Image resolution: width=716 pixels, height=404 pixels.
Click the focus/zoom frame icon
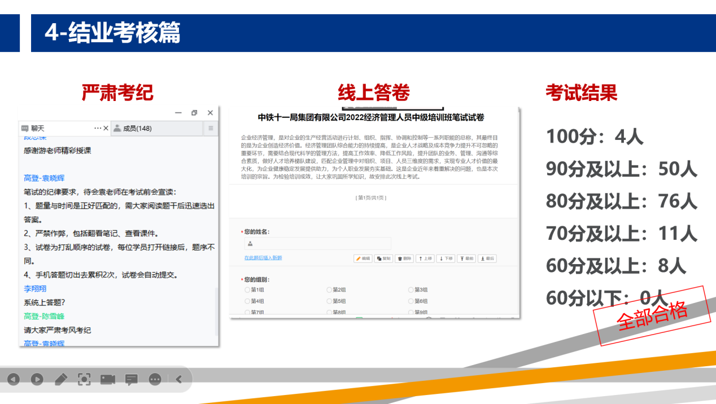tap(84, 379)
